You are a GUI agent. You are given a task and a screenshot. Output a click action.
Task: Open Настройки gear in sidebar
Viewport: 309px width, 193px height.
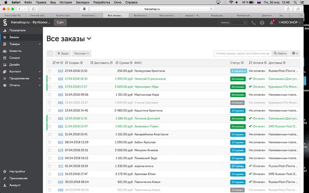(5, 172)
